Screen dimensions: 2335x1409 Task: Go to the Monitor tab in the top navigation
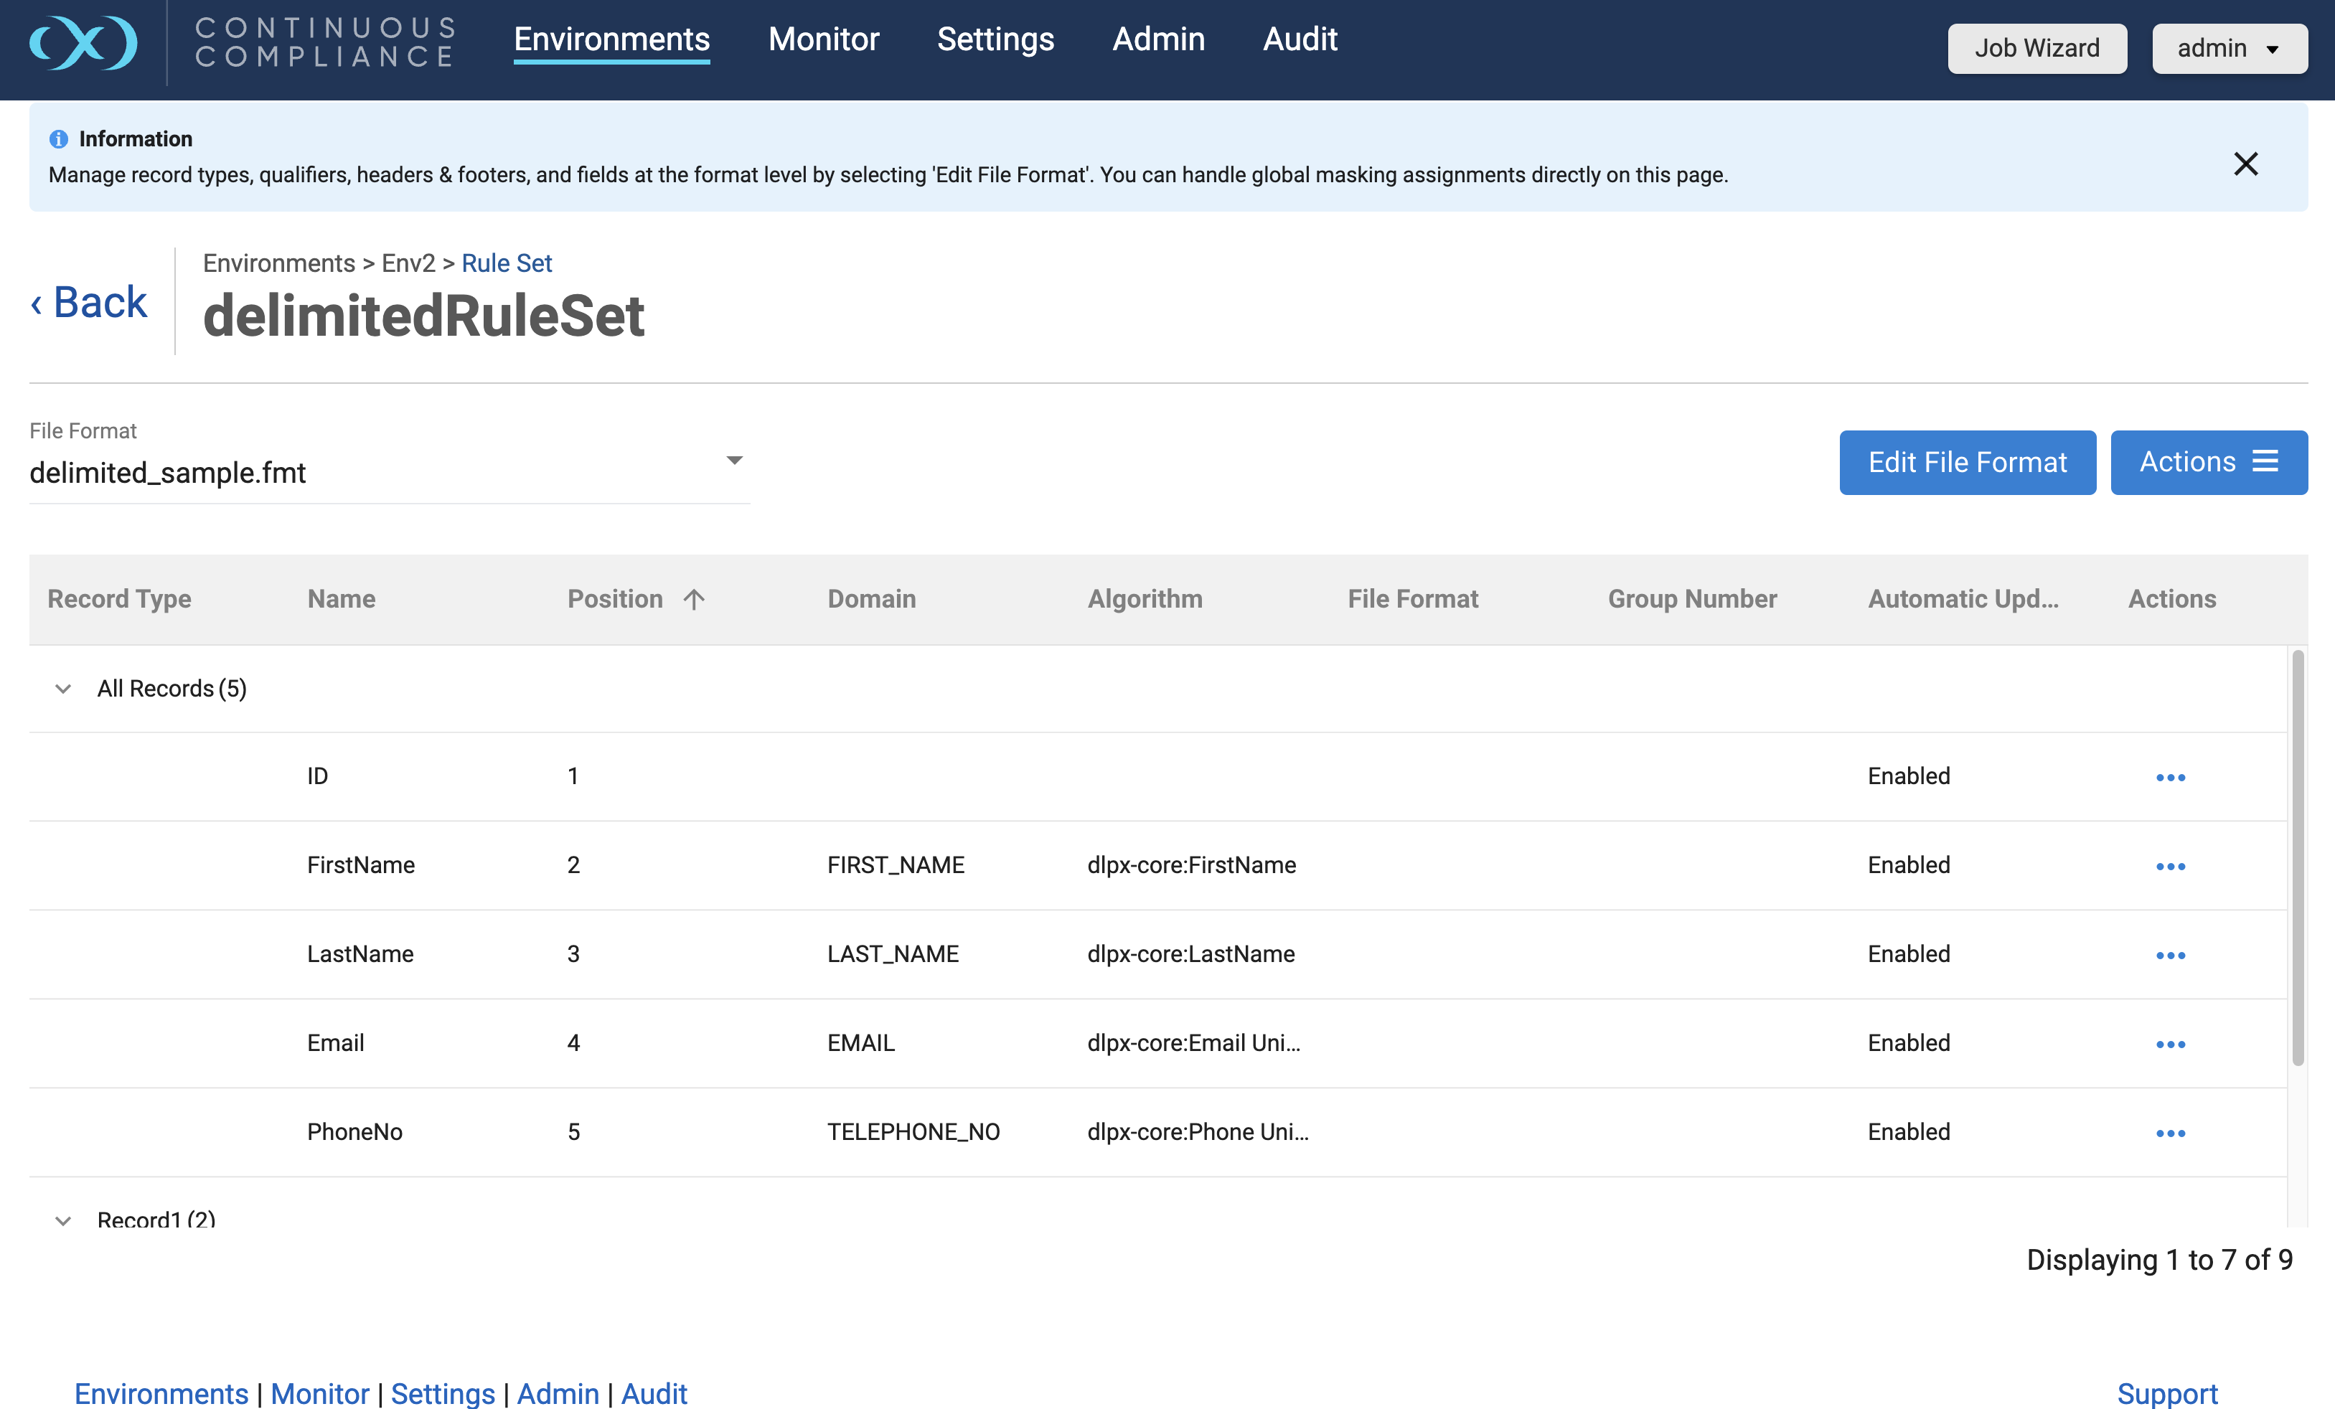[x=822, y=39]
